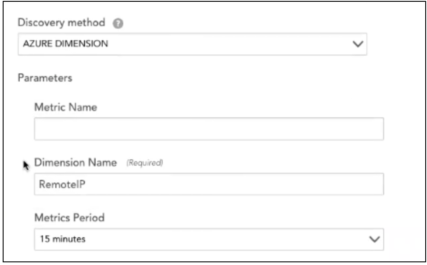Click on the RemoteIP text
Image resolution: width=427 pixels, height=265 pixels.
click(62, 184)
